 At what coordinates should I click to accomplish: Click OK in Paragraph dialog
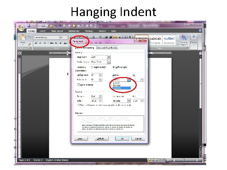tap(122, 139)
